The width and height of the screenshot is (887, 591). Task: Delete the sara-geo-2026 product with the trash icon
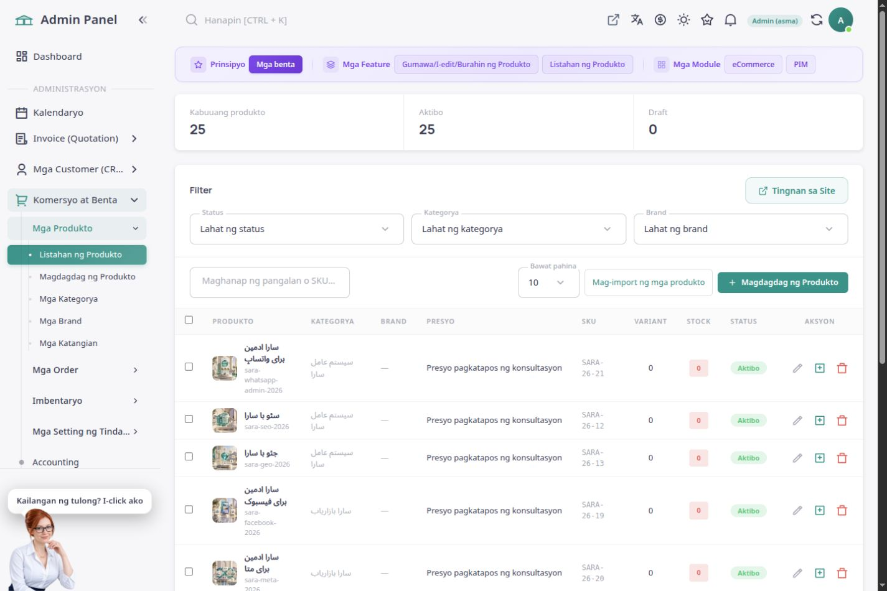point(842,458)
